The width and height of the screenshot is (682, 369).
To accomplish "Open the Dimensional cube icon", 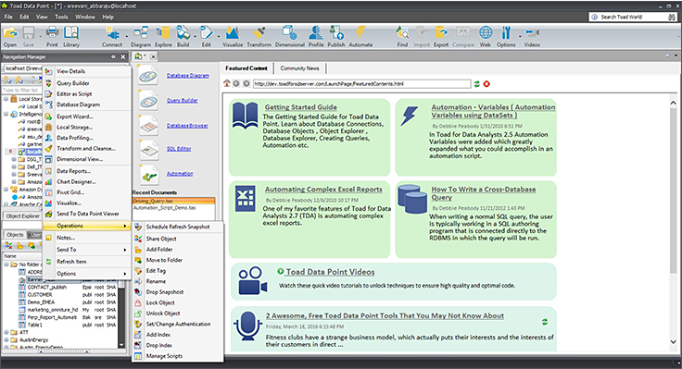I will coord(290,36).
